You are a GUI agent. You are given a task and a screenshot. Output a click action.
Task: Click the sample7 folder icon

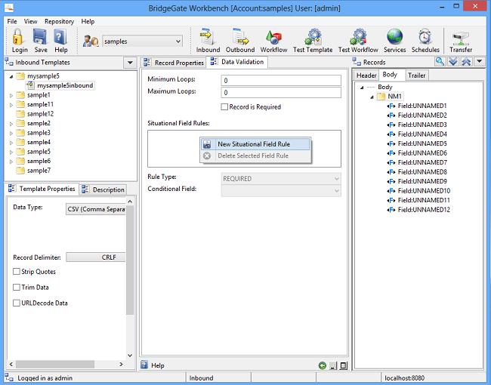pyautogui.click(x=20, y=171)
